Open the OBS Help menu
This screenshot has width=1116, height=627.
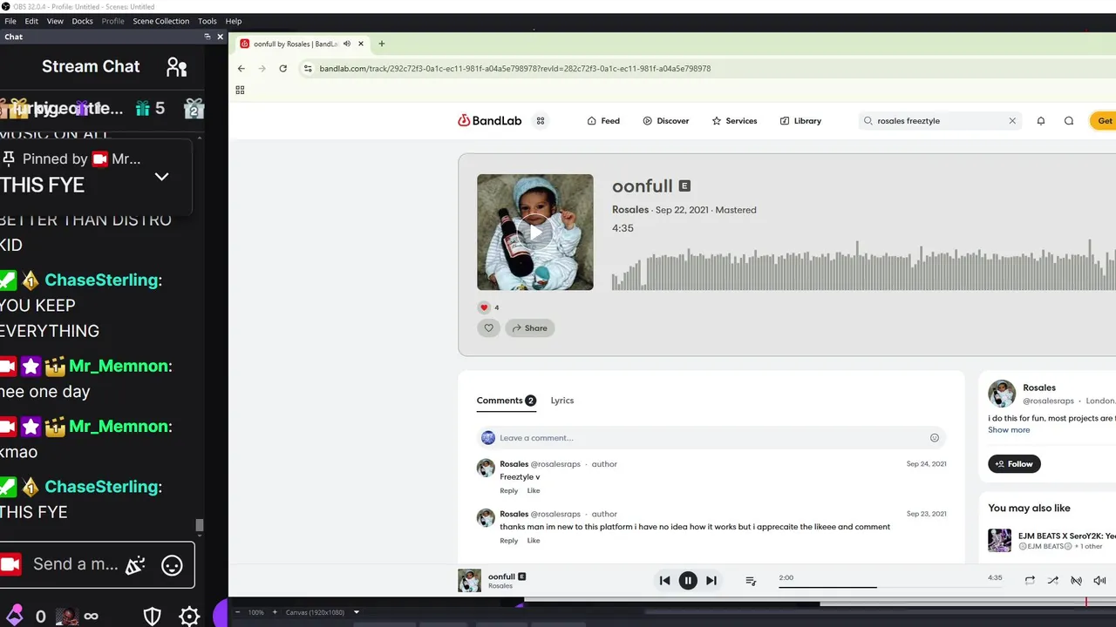(234, 21)
